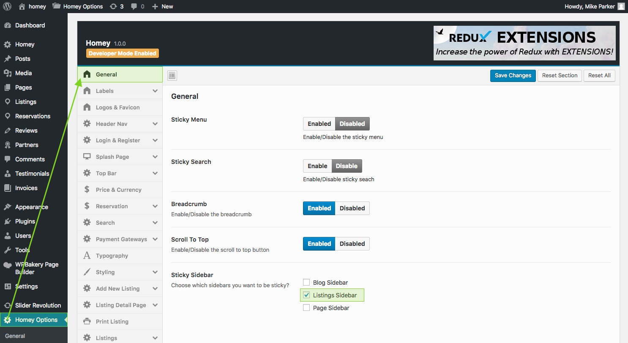
Task: Open the General options tab
Action: [x=120, y=74]
